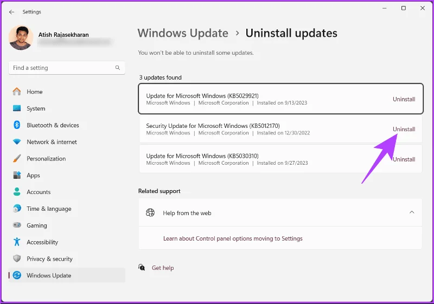Click Windows Update breadcrumb link

tap(183, 33)
